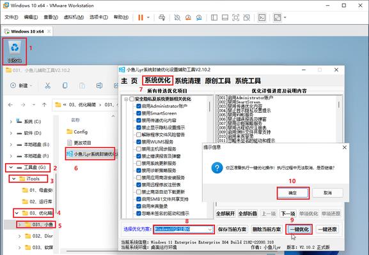Click the 一键还原 button
The width and height of the screenshot is (369, 255).
coord(327,229)
